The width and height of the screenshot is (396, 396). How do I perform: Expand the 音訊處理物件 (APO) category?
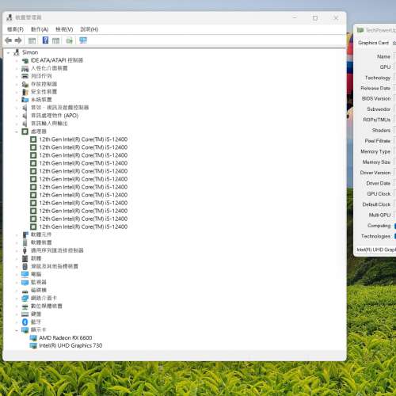click(17, 116)
